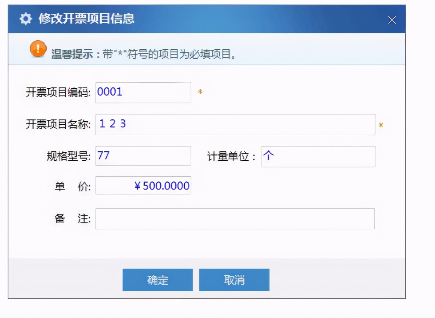
Task: Close the dialog with the X button
Action: tap(392, 20)
